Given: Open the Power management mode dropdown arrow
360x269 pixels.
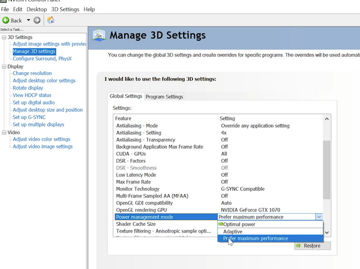Looking at the screenshot, I should [319, 217].
